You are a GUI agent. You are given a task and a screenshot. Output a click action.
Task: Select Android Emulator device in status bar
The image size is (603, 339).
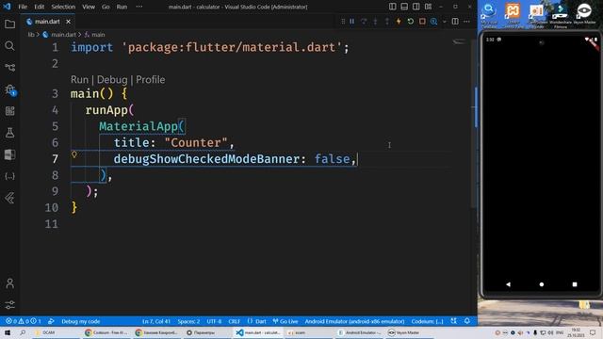point(354,321)
